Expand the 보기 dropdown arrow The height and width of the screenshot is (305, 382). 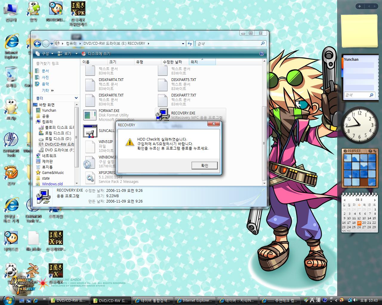76,54
